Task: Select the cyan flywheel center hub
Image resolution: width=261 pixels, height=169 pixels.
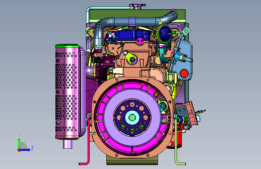Action: [x=132, y=118]
